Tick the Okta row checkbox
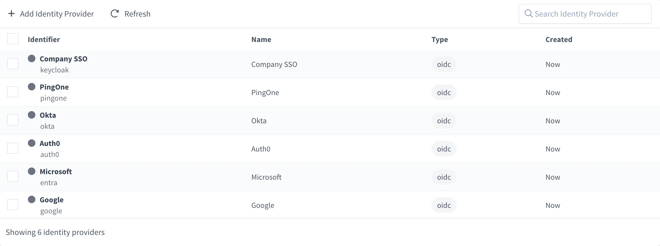660x246 pixels. (13, 120)
